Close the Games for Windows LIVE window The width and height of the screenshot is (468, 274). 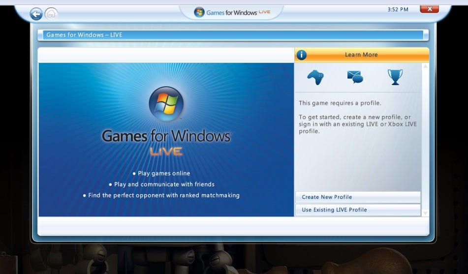(x=429, y=9)
